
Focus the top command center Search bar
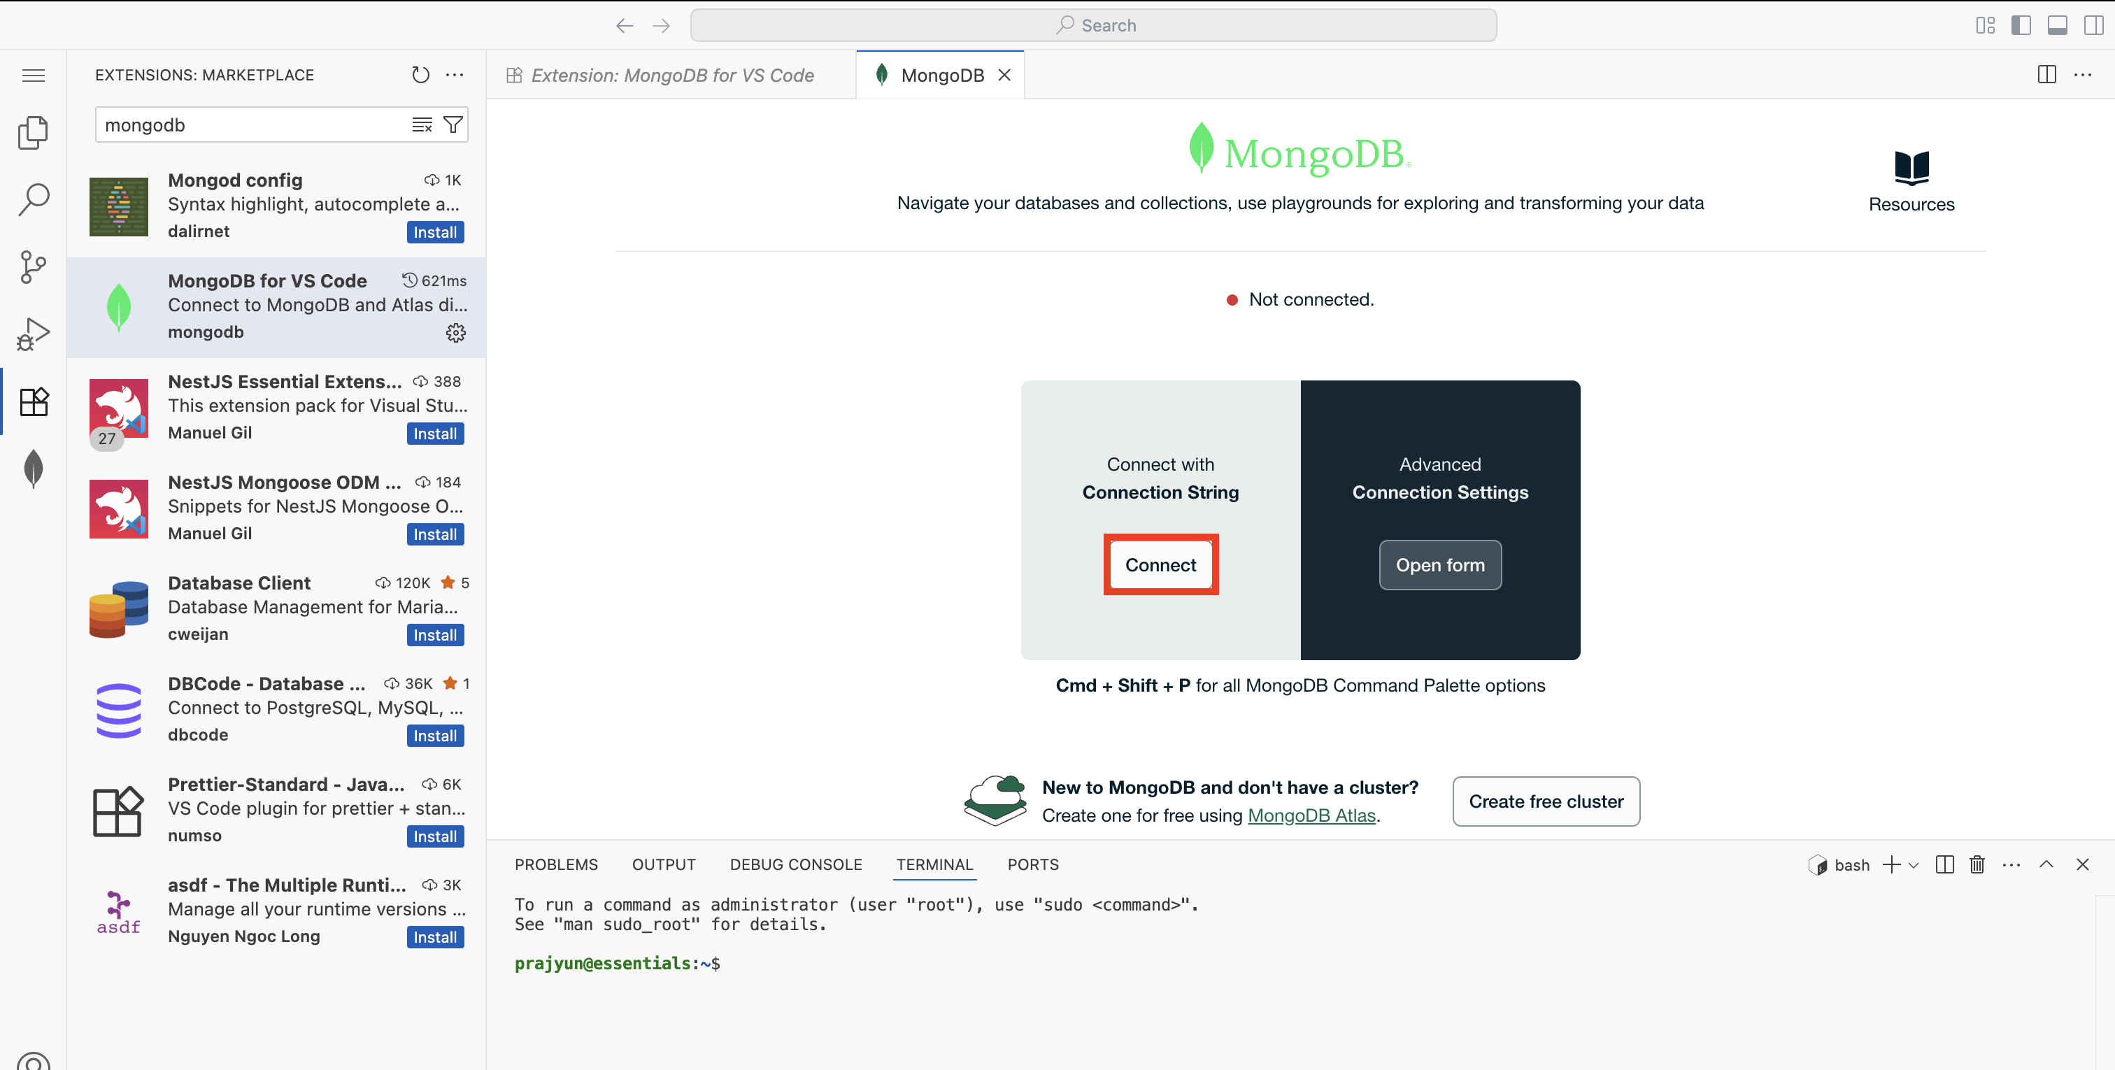click(x=1092, y=25)
